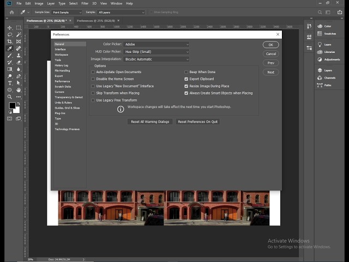This screenshot has width=349, height=262.
Task: Open the Image menu
Action: coord(39,3)
